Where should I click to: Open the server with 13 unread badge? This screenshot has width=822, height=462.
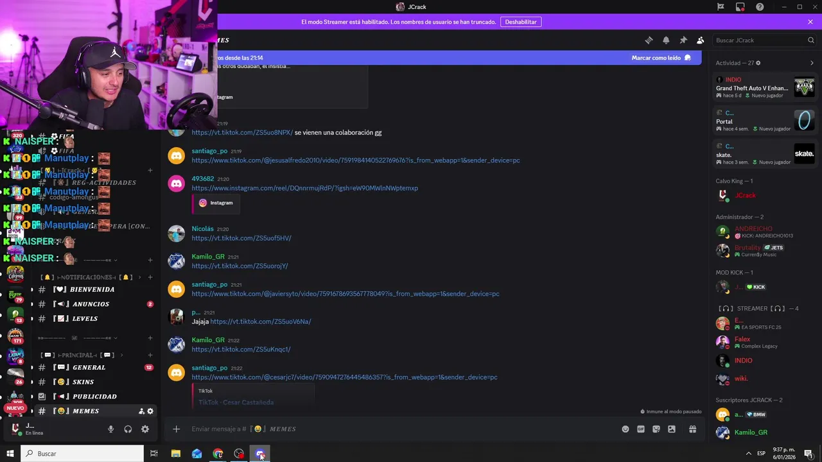coord(15,315)
